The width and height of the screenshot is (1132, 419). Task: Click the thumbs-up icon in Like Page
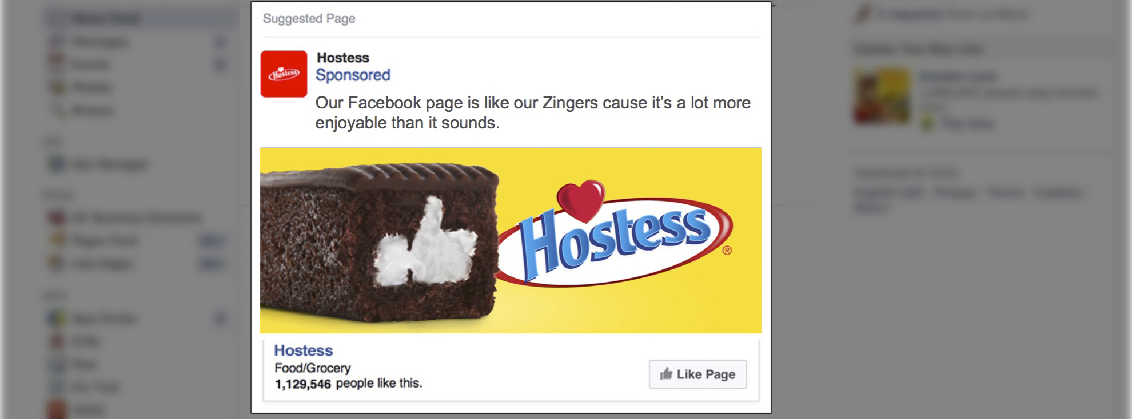click(x=666, y=374)
